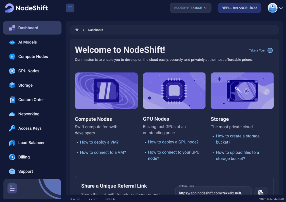Click the Dashboard icon in sidebar
This screenshot has width=286, height=202.
12,28
